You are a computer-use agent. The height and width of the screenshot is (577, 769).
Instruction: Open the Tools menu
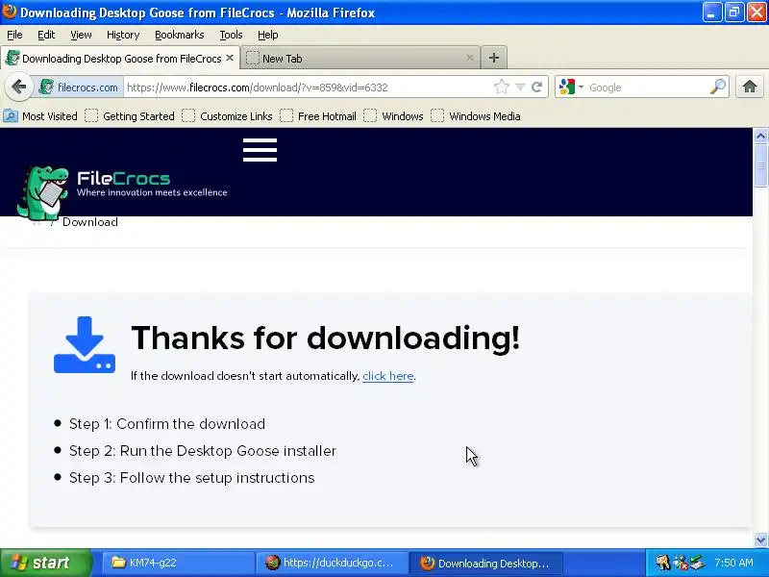click(x=231, y=35)
